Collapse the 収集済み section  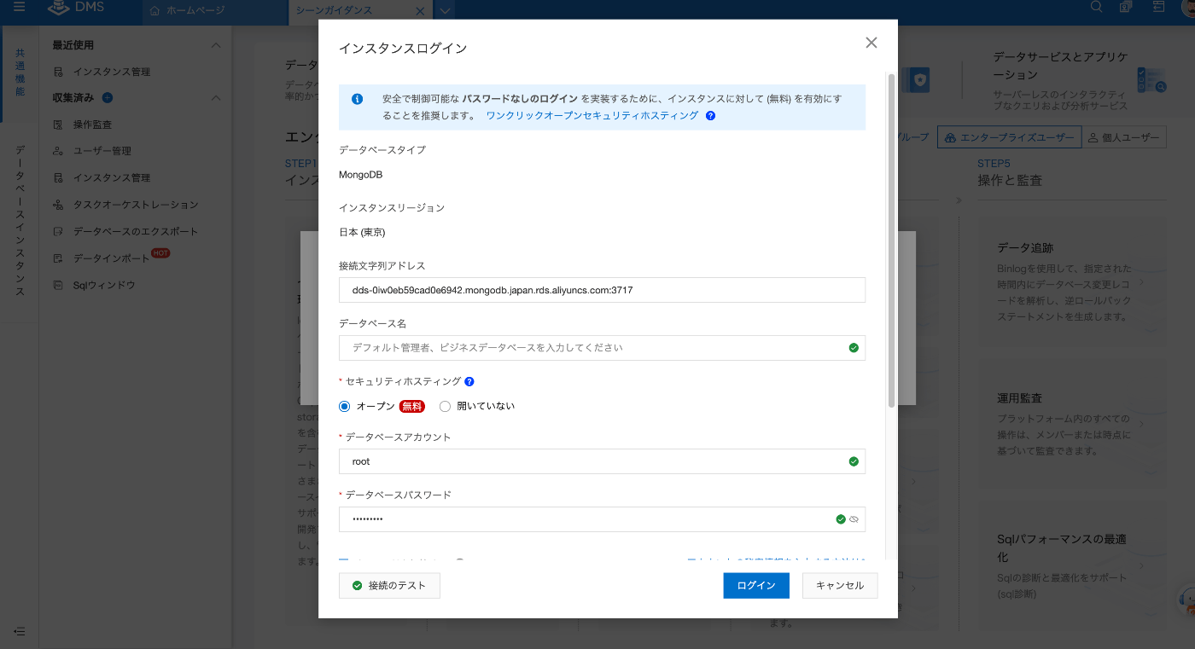(x=216, y=98)
